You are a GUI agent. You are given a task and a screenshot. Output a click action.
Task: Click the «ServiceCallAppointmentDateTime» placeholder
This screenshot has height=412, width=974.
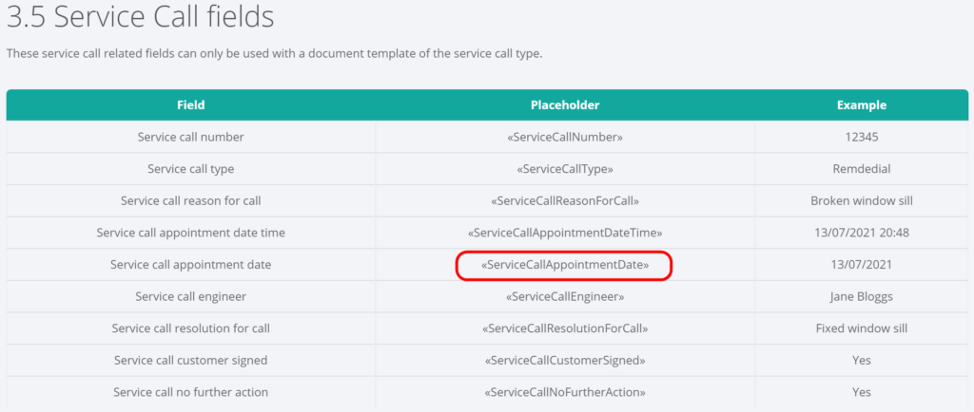(x=565, y=233)
